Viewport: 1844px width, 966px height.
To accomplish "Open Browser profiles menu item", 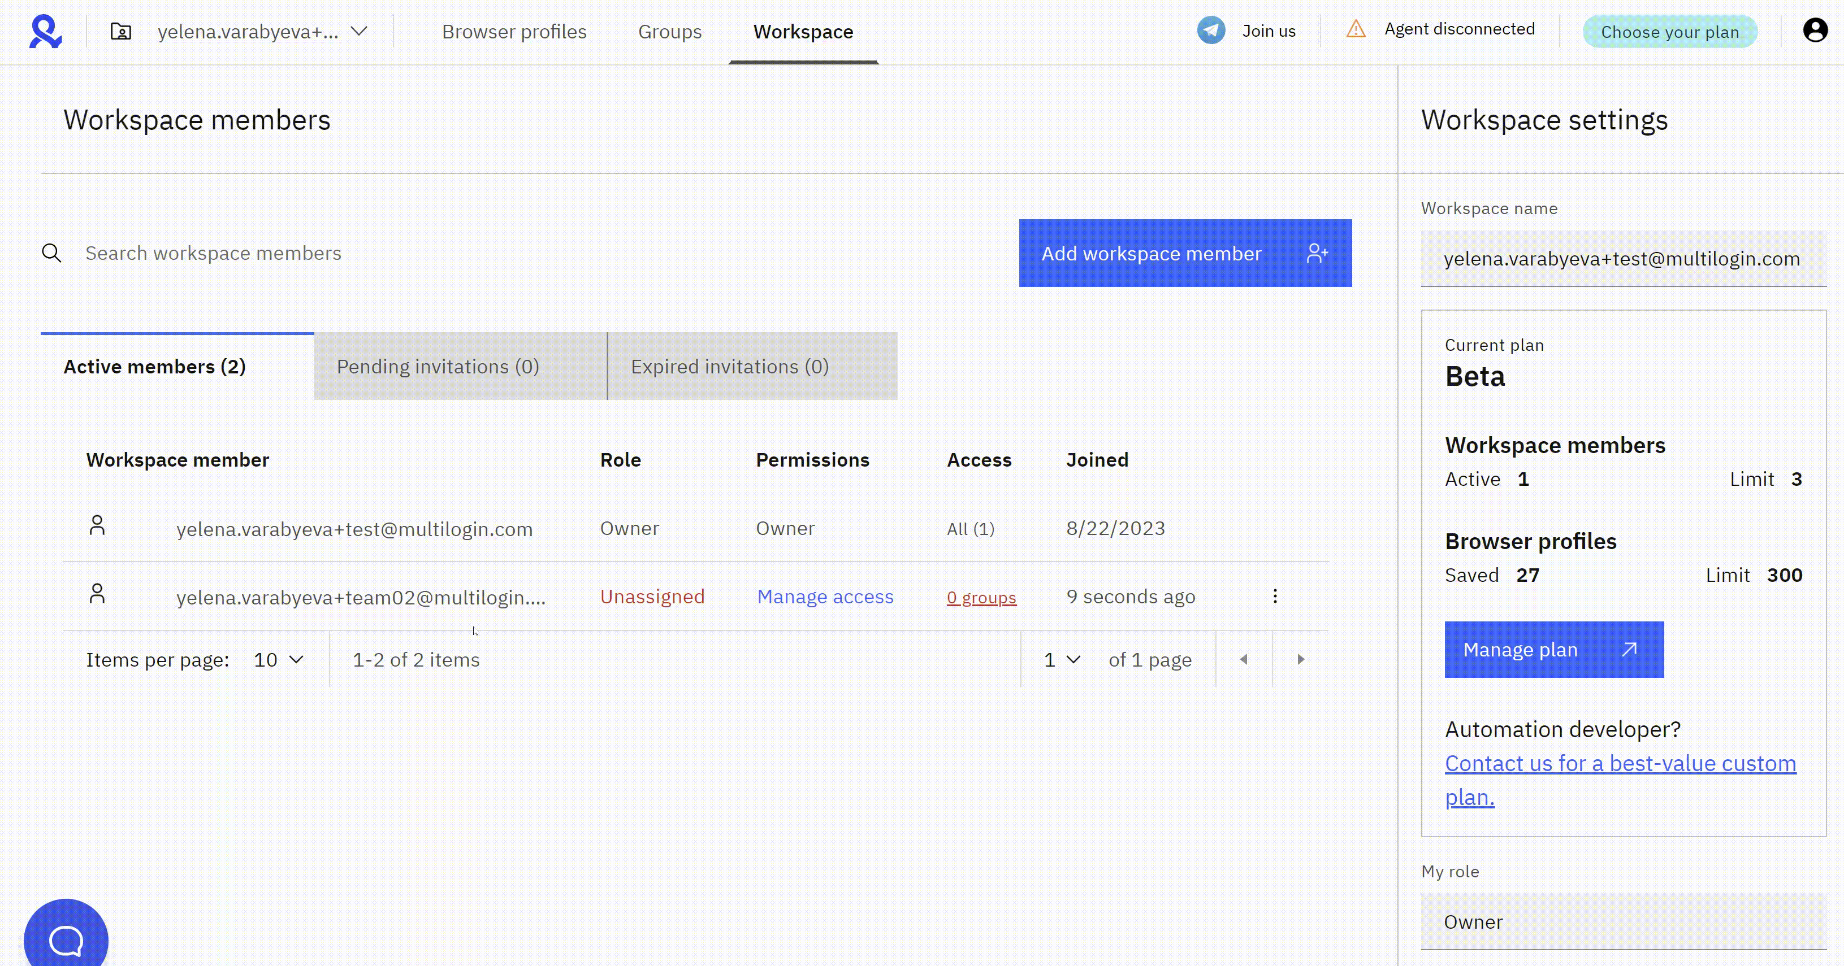I will coord(514,32).
